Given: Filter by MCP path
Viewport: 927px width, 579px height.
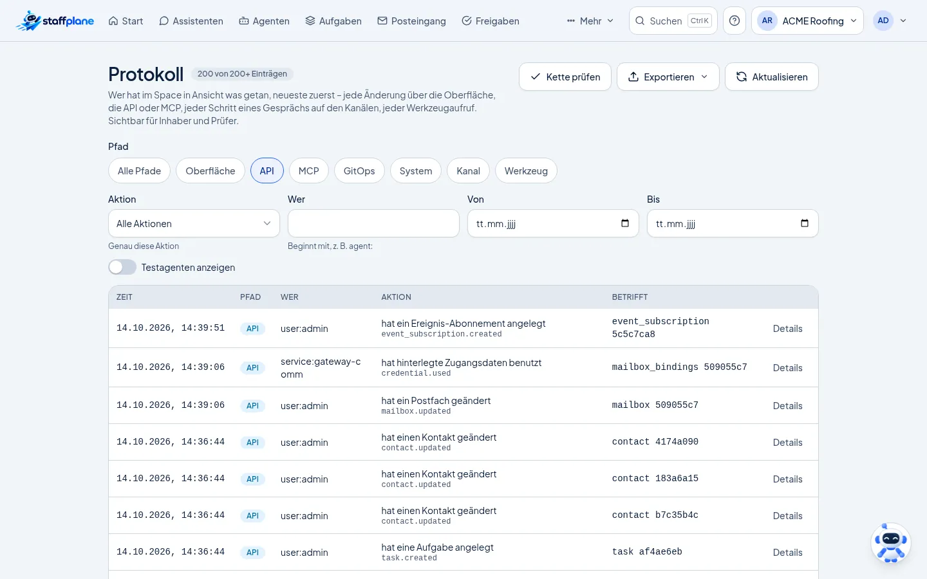Looking at the screenshot, I should click(x=309, y=170).
